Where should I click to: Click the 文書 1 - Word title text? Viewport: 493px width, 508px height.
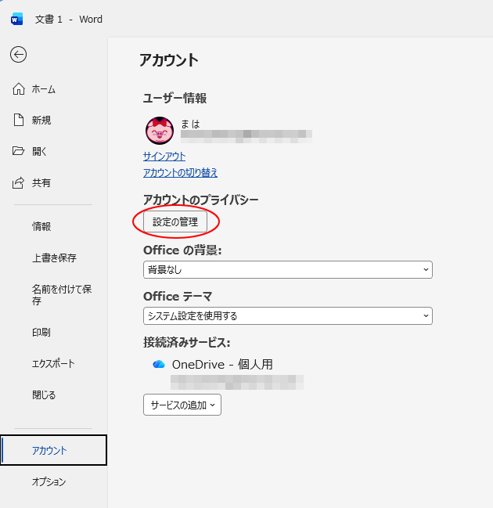click(69, 19)
